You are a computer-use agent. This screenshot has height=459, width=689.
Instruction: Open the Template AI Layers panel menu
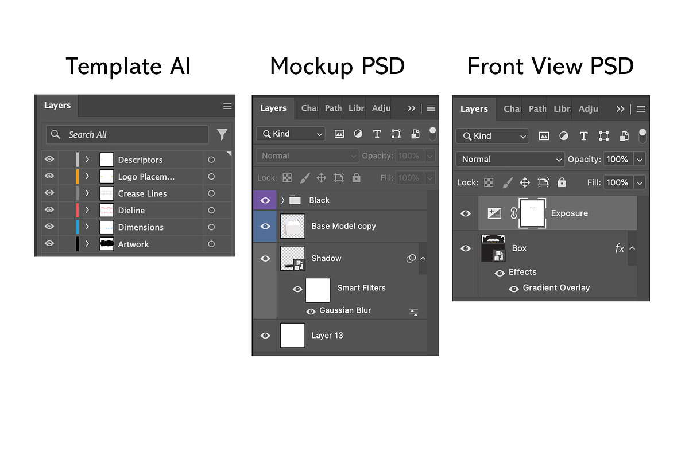click(227, 106)
